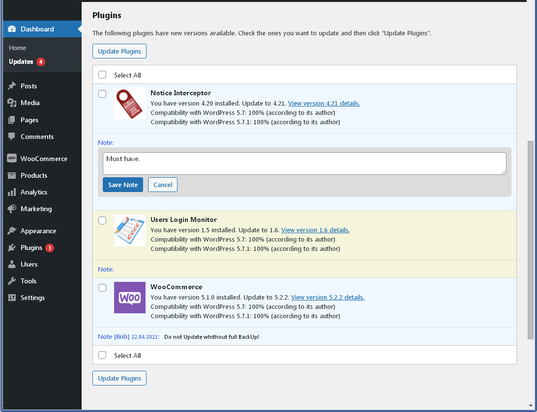Click the Notice Interceptor plugin thumbnail
The height and width of the screenshot is (412, 537).
[130, 104]
